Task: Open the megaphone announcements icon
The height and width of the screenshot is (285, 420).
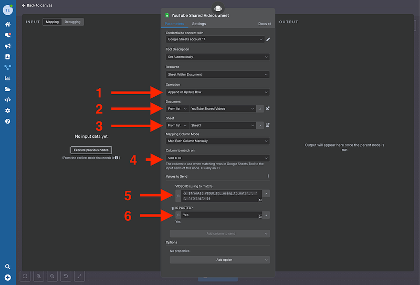Action: pyautogui.click(x=7, y=46)
